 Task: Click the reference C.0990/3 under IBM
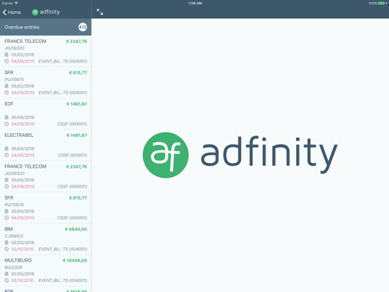click(14, 236)
